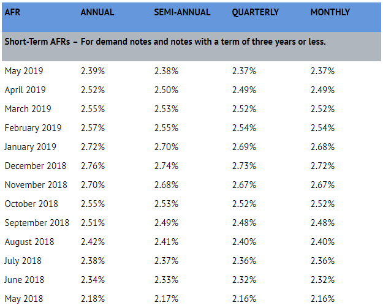Select the December 2018 row label
383x308 pixels.
point(35,166)
